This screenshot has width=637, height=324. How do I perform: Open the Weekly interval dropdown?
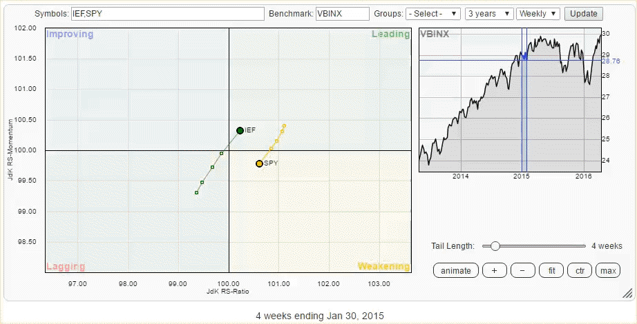point(538,14)
